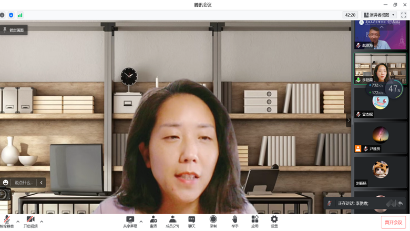410x231 pixels.
Task: Turn on camera with 开启视频
Action: coord(30,221)
